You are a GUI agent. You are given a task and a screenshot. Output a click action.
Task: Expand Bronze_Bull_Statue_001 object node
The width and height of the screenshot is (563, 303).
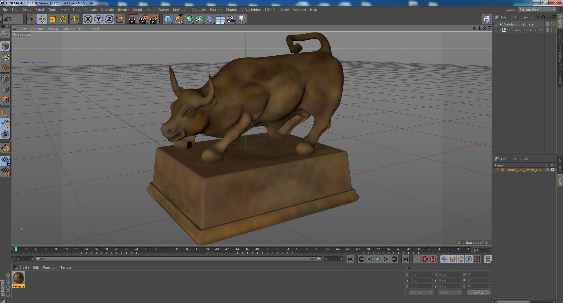tap(499, 30)
